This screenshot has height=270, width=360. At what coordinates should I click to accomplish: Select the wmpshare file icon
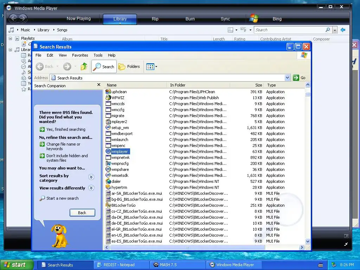click(108, 169)
